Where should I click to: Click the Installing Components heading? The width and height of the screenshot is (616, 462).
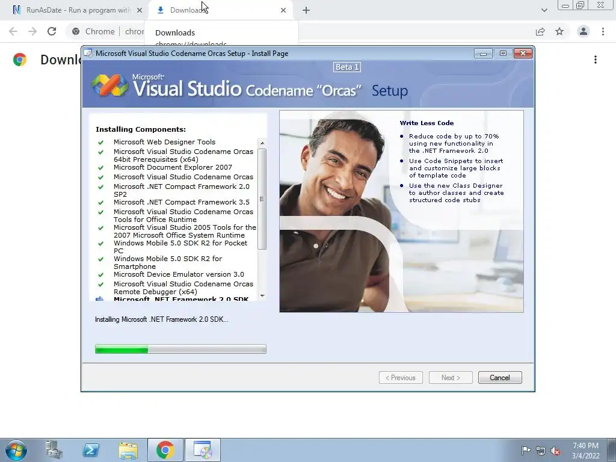141,129
